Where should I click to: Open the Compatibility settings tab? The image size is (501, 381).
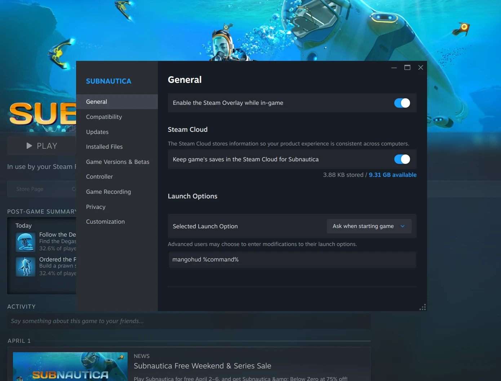pyautogui.click(x=117, y=117)
